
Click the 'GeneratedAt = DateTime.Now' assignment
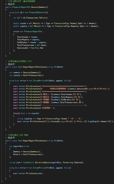tap(30, 48)
